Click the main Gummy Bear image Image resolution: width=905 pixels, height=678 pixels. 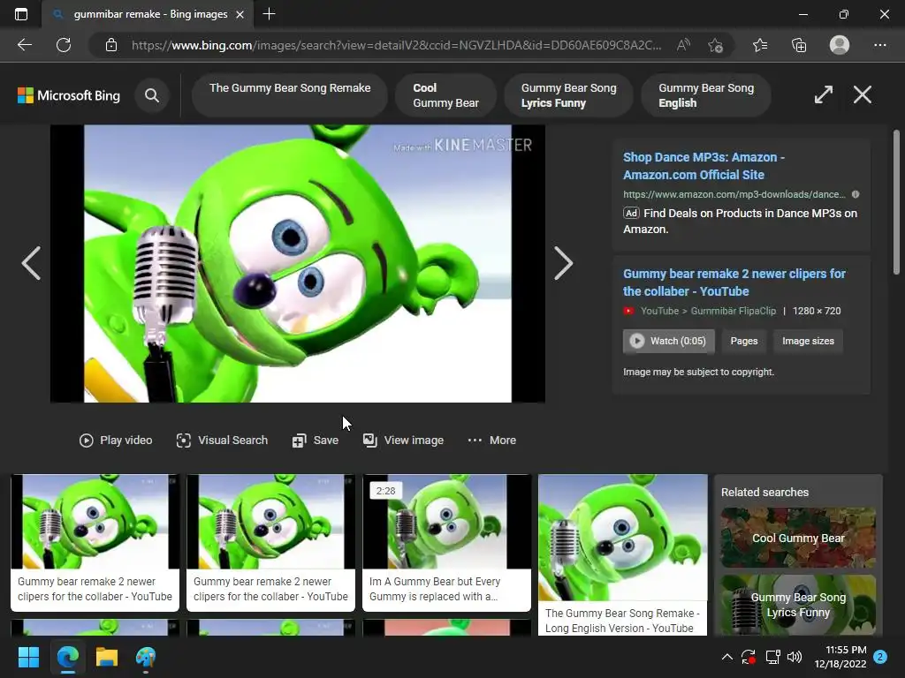click(297, 263)
